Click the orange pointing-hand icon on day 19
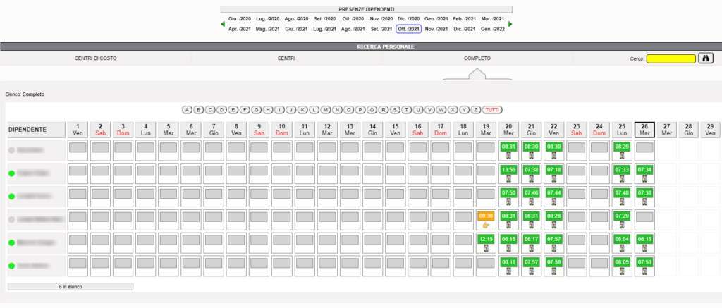This screenshot has height=308, width=722. coord(485,225)
